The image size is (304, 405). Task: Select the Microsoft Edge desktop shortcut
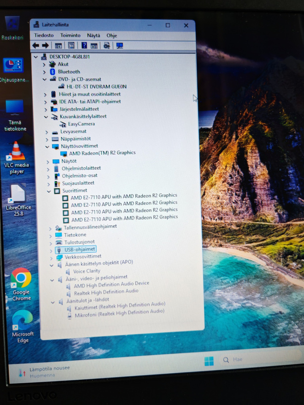pyautogui.click(x=23, y=326)
